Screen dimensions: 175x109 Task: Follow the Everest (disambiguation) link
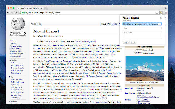click(x=85, y=41)
